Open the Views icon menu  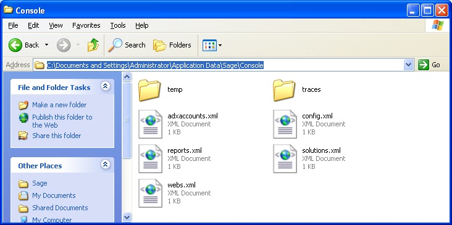tap(212, 45)
